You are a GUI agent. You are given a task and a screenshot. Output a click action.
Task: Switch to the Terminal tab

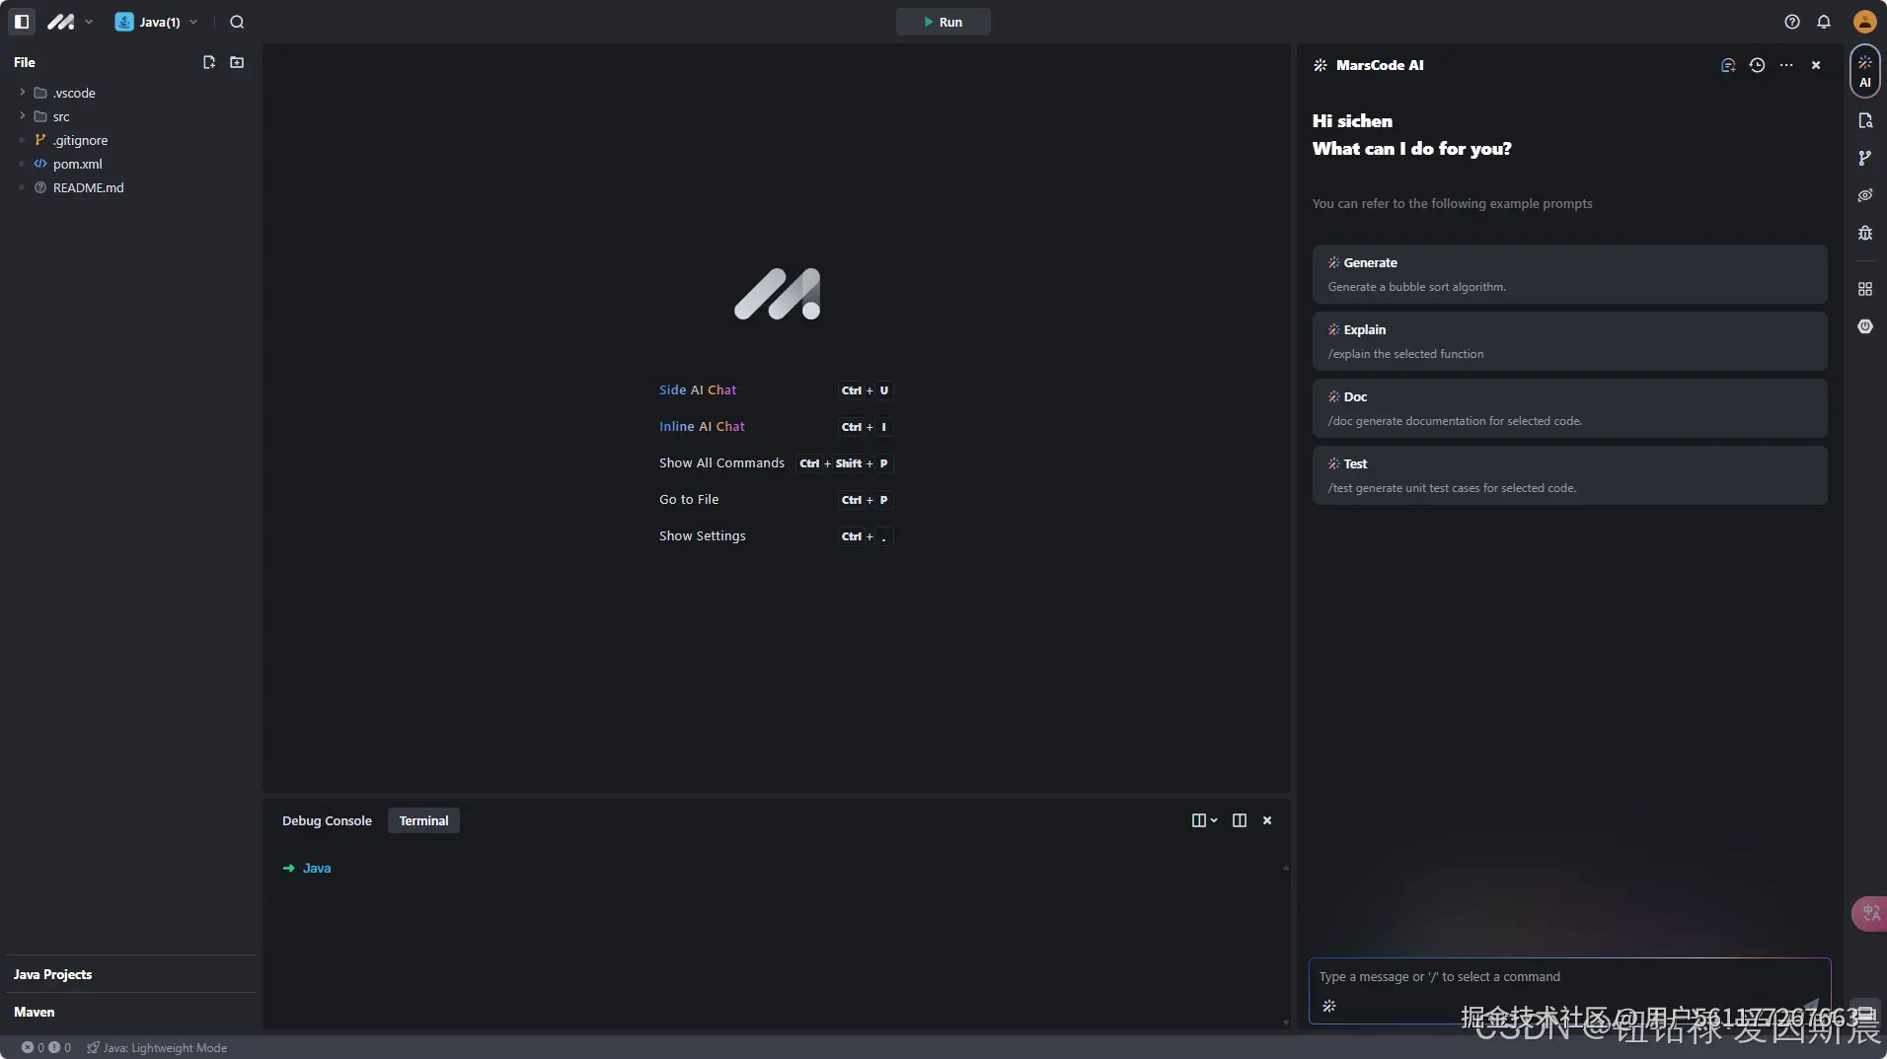click(x=423, y=820)
